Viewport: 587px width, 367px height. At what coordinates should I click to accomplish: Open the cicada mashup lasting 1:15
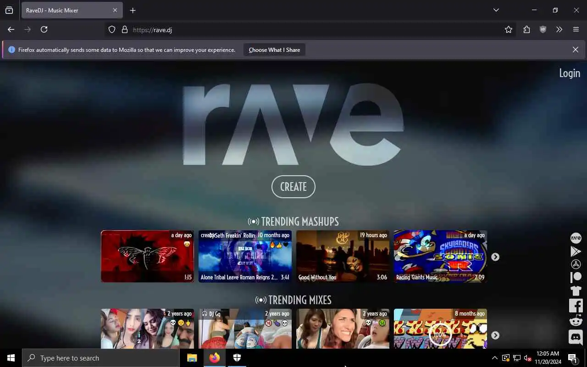pos(147,256)
